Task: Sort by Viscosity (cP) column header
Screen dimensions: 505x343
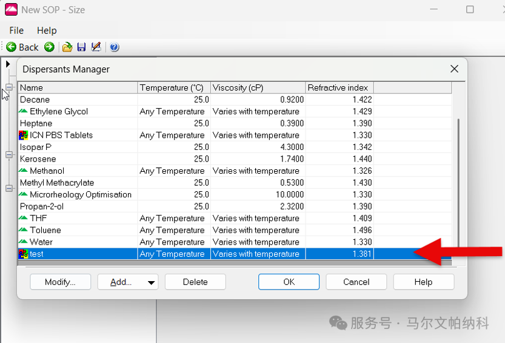Action: 258,87
